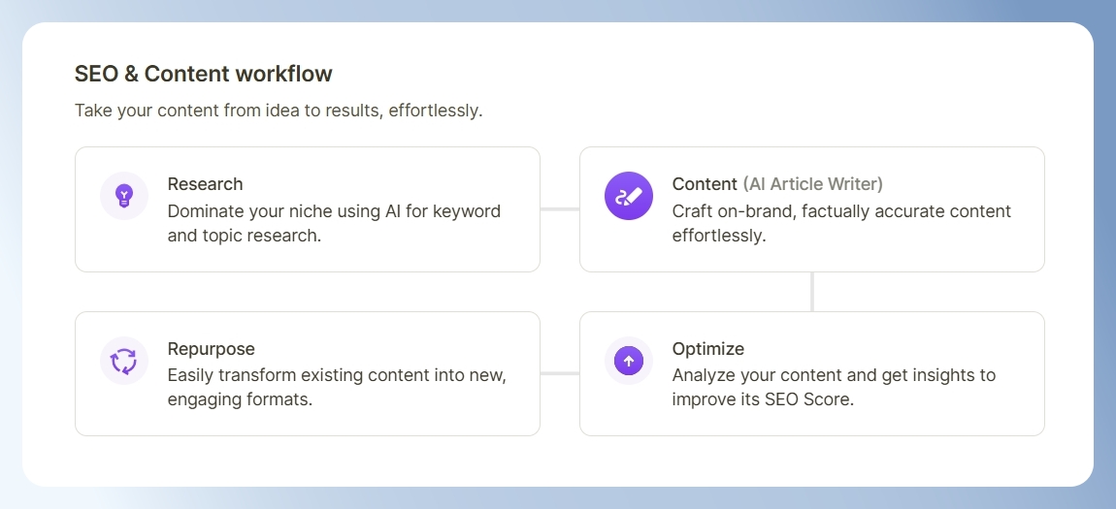Click 'Analyze your content' description text
This screenshot has height=509, width=1116.
834,388
